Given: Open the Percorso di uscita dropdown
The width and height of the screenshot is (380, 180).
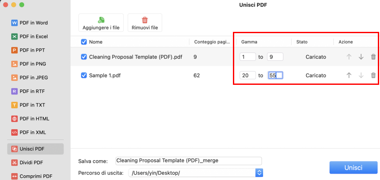Looking at the screenshot, I should click(x=259, y=173).
